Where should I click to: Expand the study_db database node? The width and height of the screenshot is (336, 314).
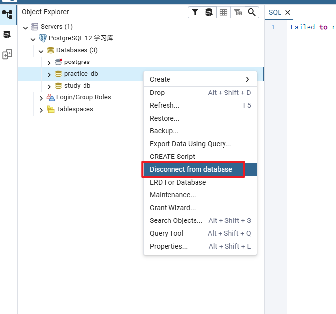click(x=49, y=87)
